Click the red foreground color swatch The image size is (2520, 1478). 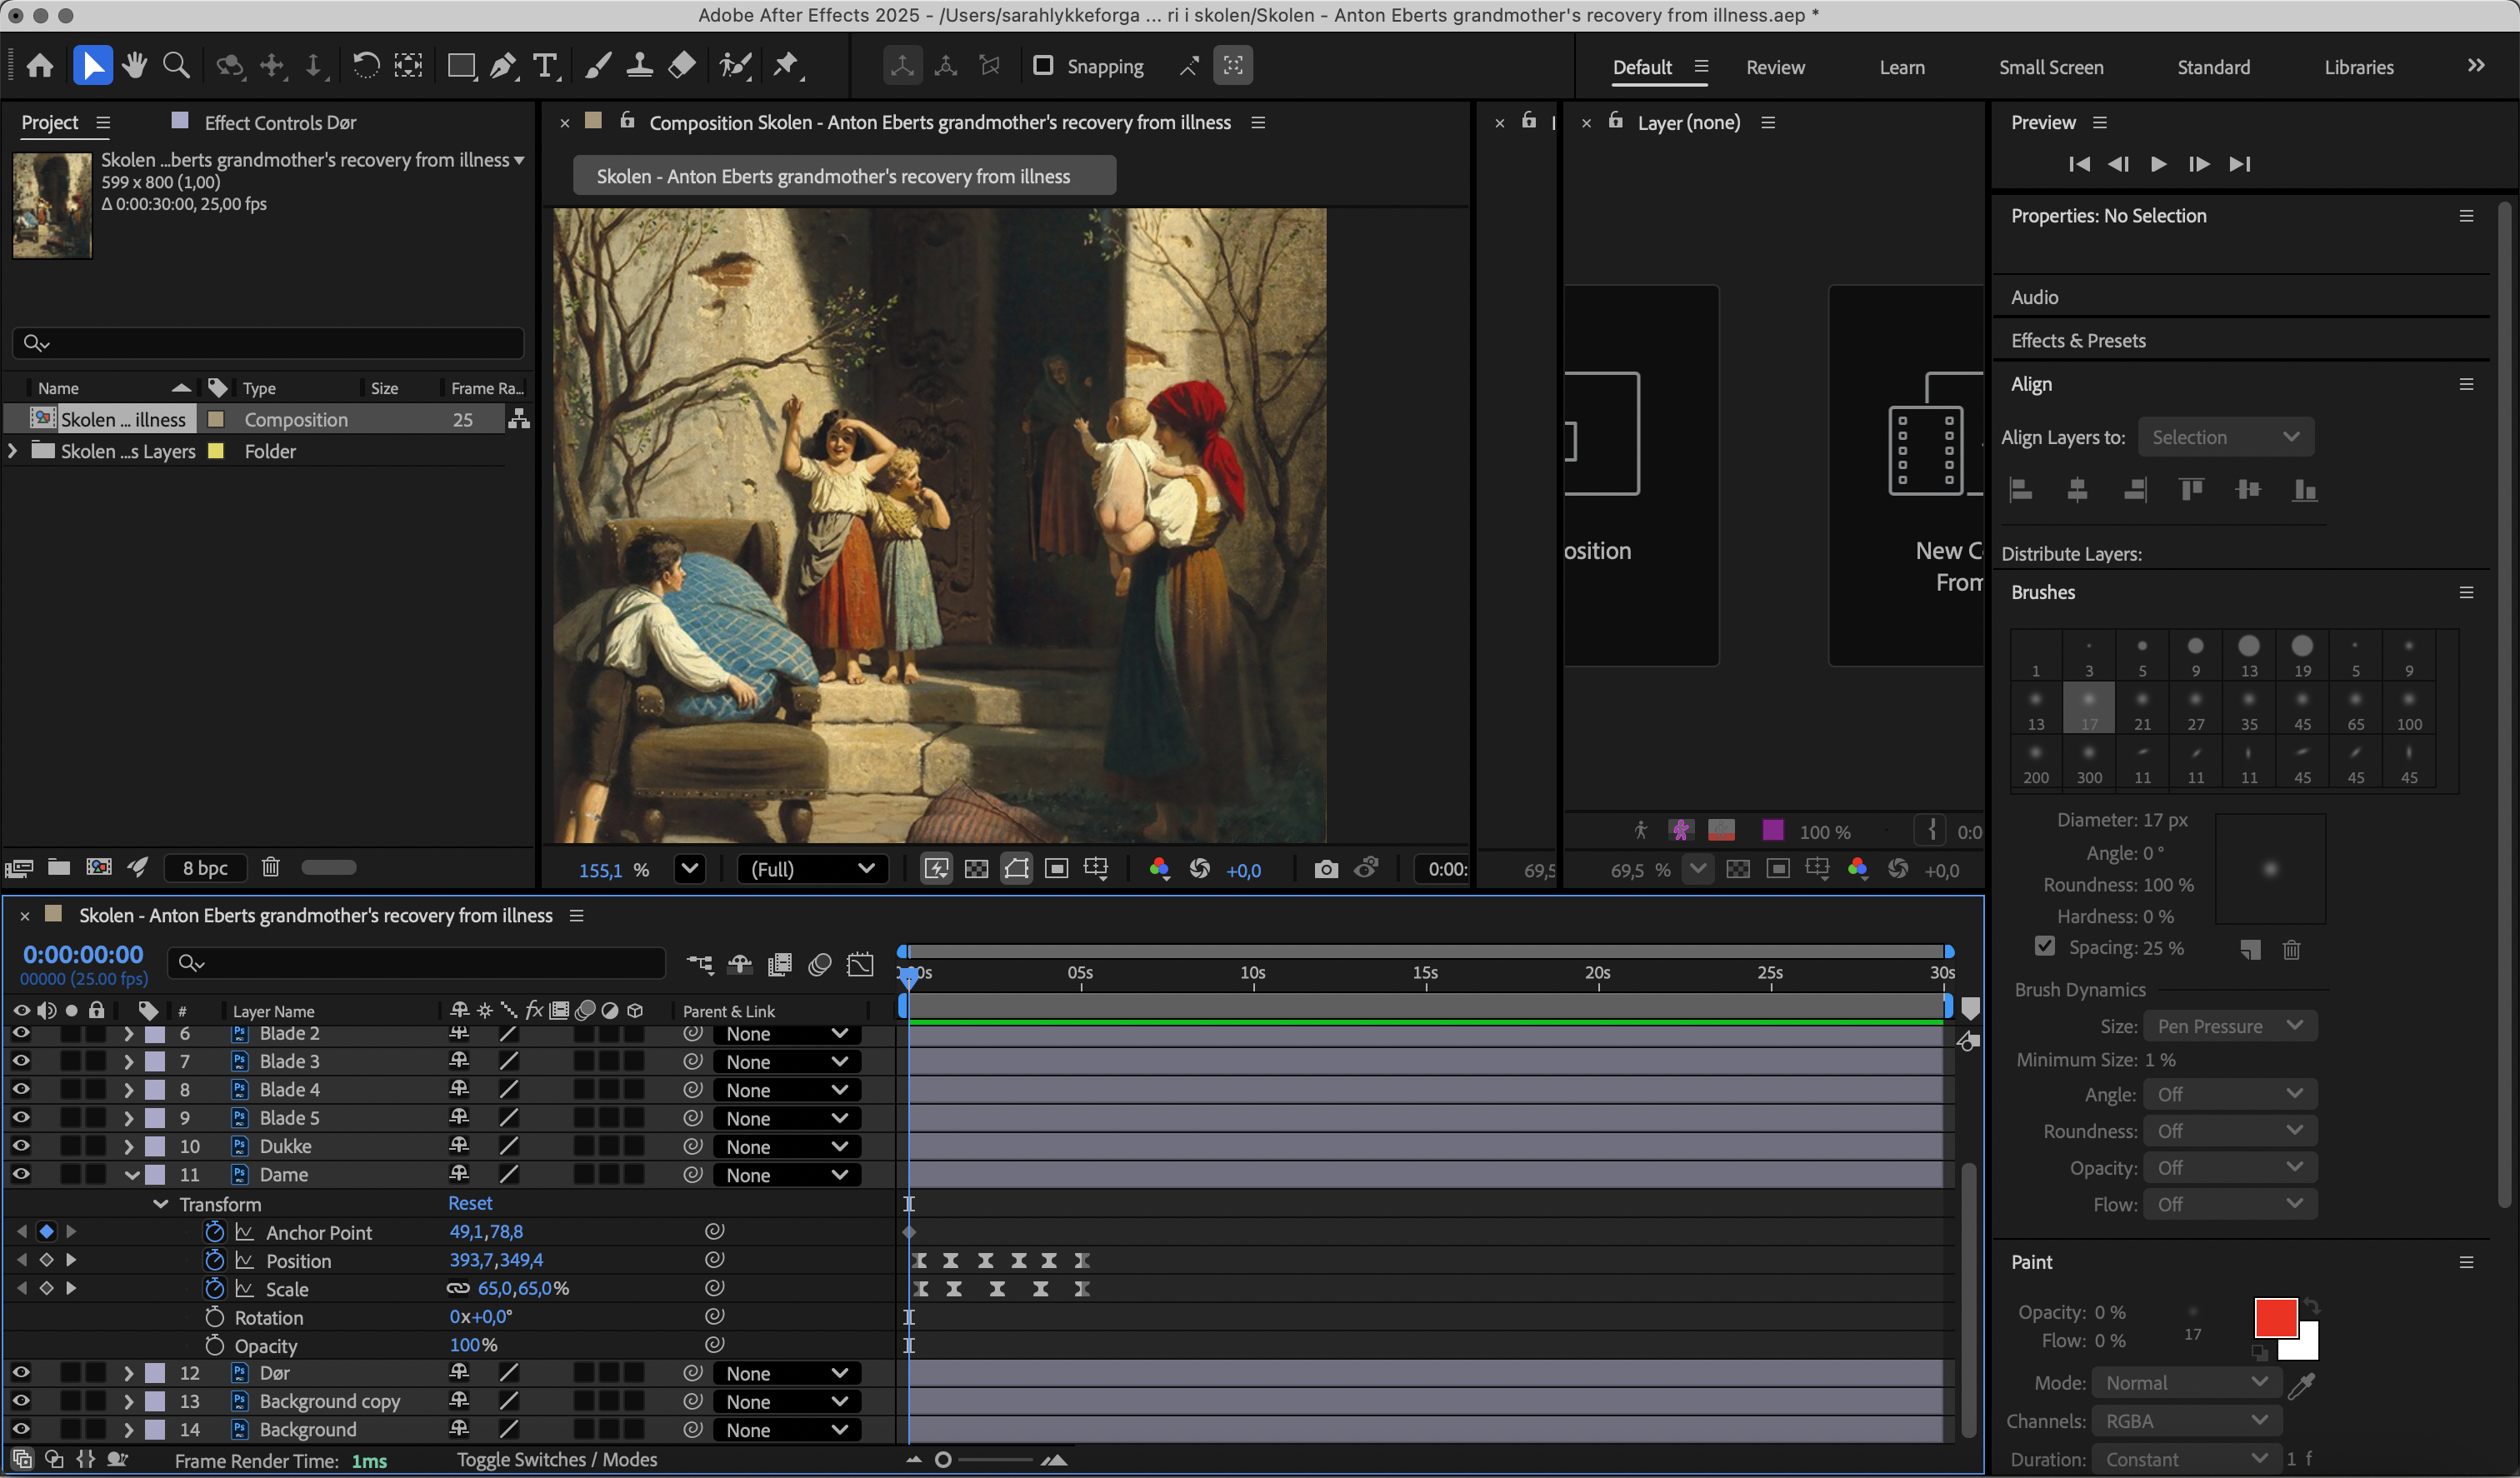click(x=2274, y=1318)
